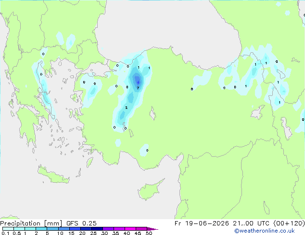Click legend scale label '50'
The image size is (305, 235).
149,233
